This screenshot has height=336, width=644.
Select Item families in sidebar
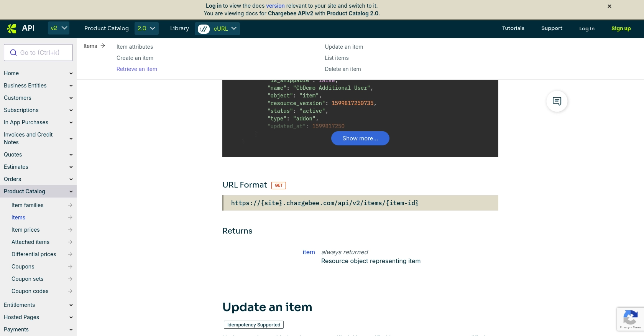[28, 205]
